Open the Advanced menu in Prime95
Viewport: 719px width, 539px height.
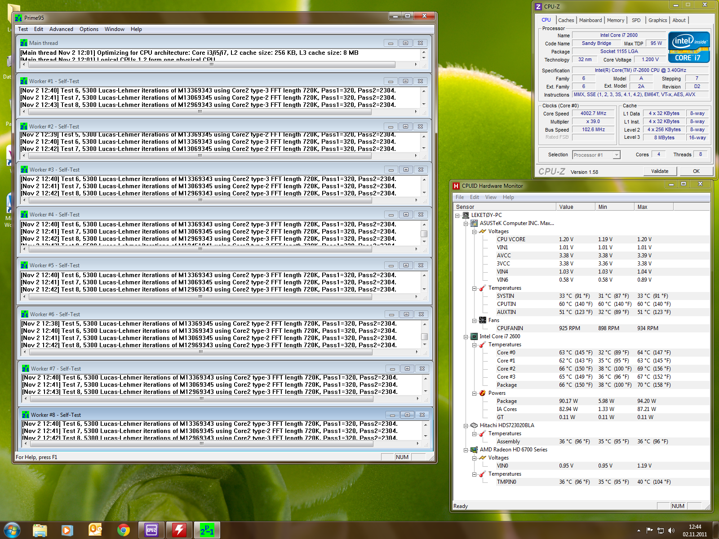[61, 29]
